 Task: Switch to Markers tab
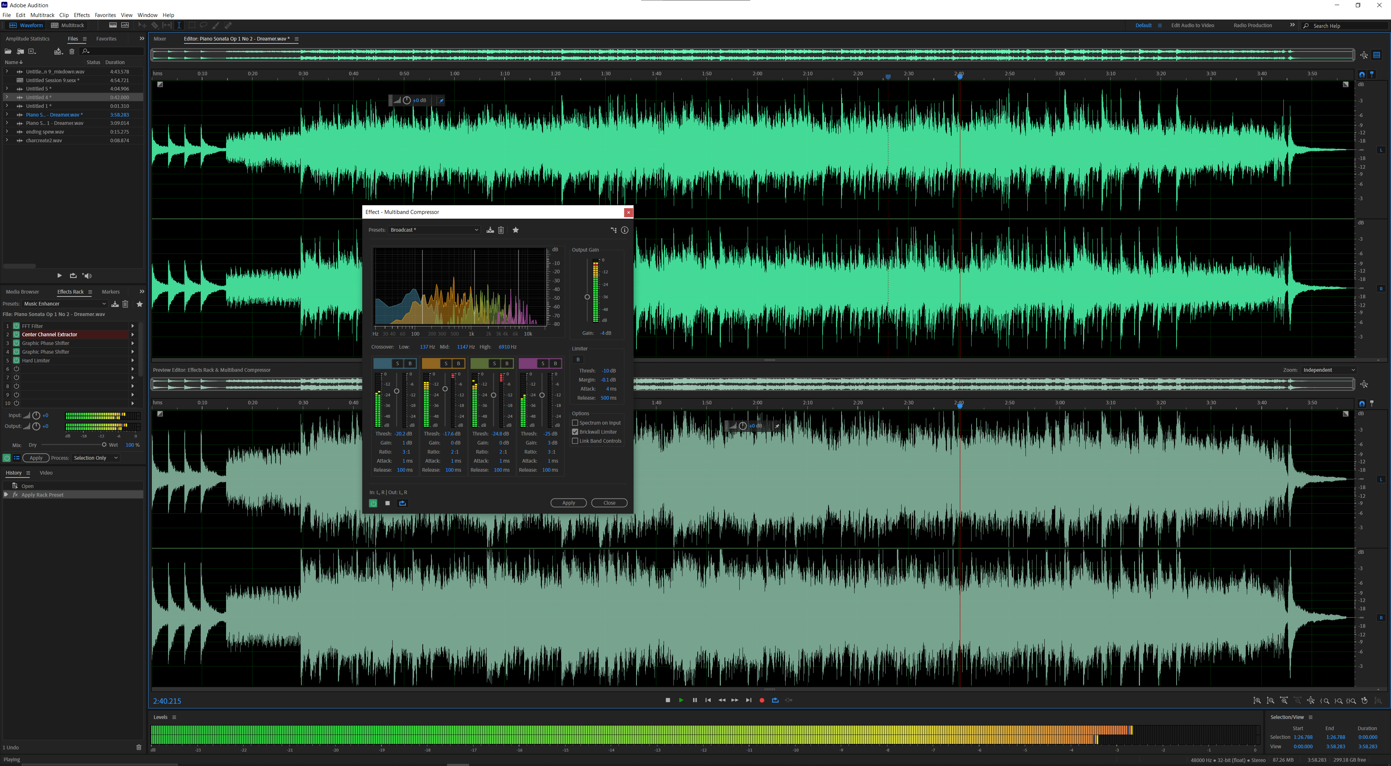(111, 291)
